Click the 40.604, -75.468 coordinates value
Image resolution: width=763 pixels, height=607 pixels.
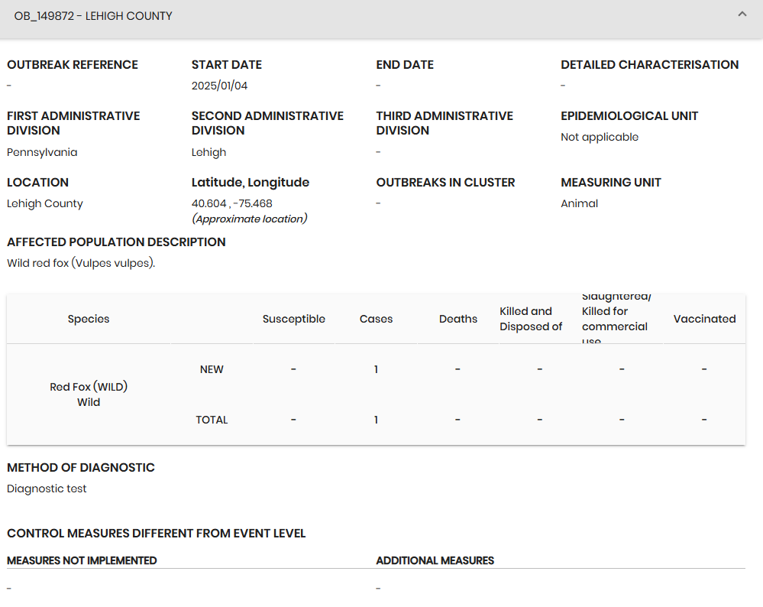tap(231, 203)
